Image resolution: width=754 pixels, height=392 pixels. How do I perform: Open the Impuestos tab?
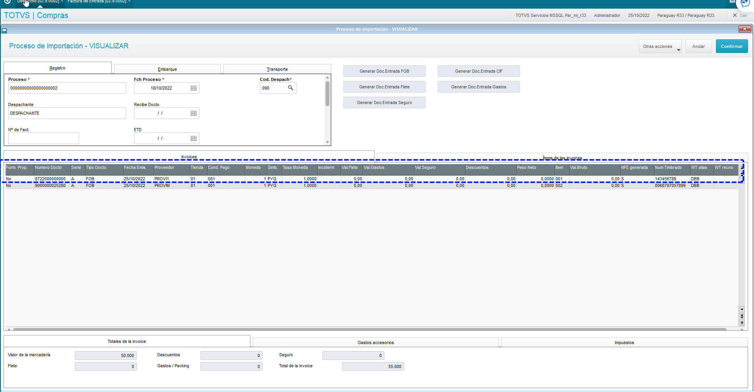(x=624, y=343)
